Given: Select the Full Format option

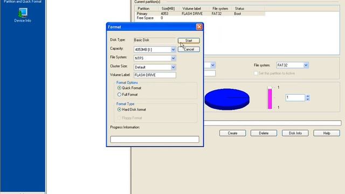Looking at the screenshot, I should [128, 95].
